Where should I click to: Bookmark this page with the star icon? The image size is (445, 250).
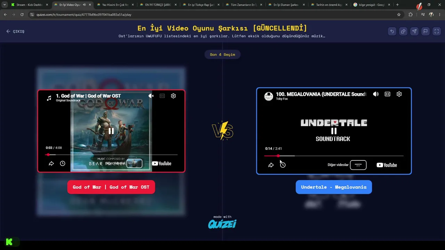[x=399, y=15]
